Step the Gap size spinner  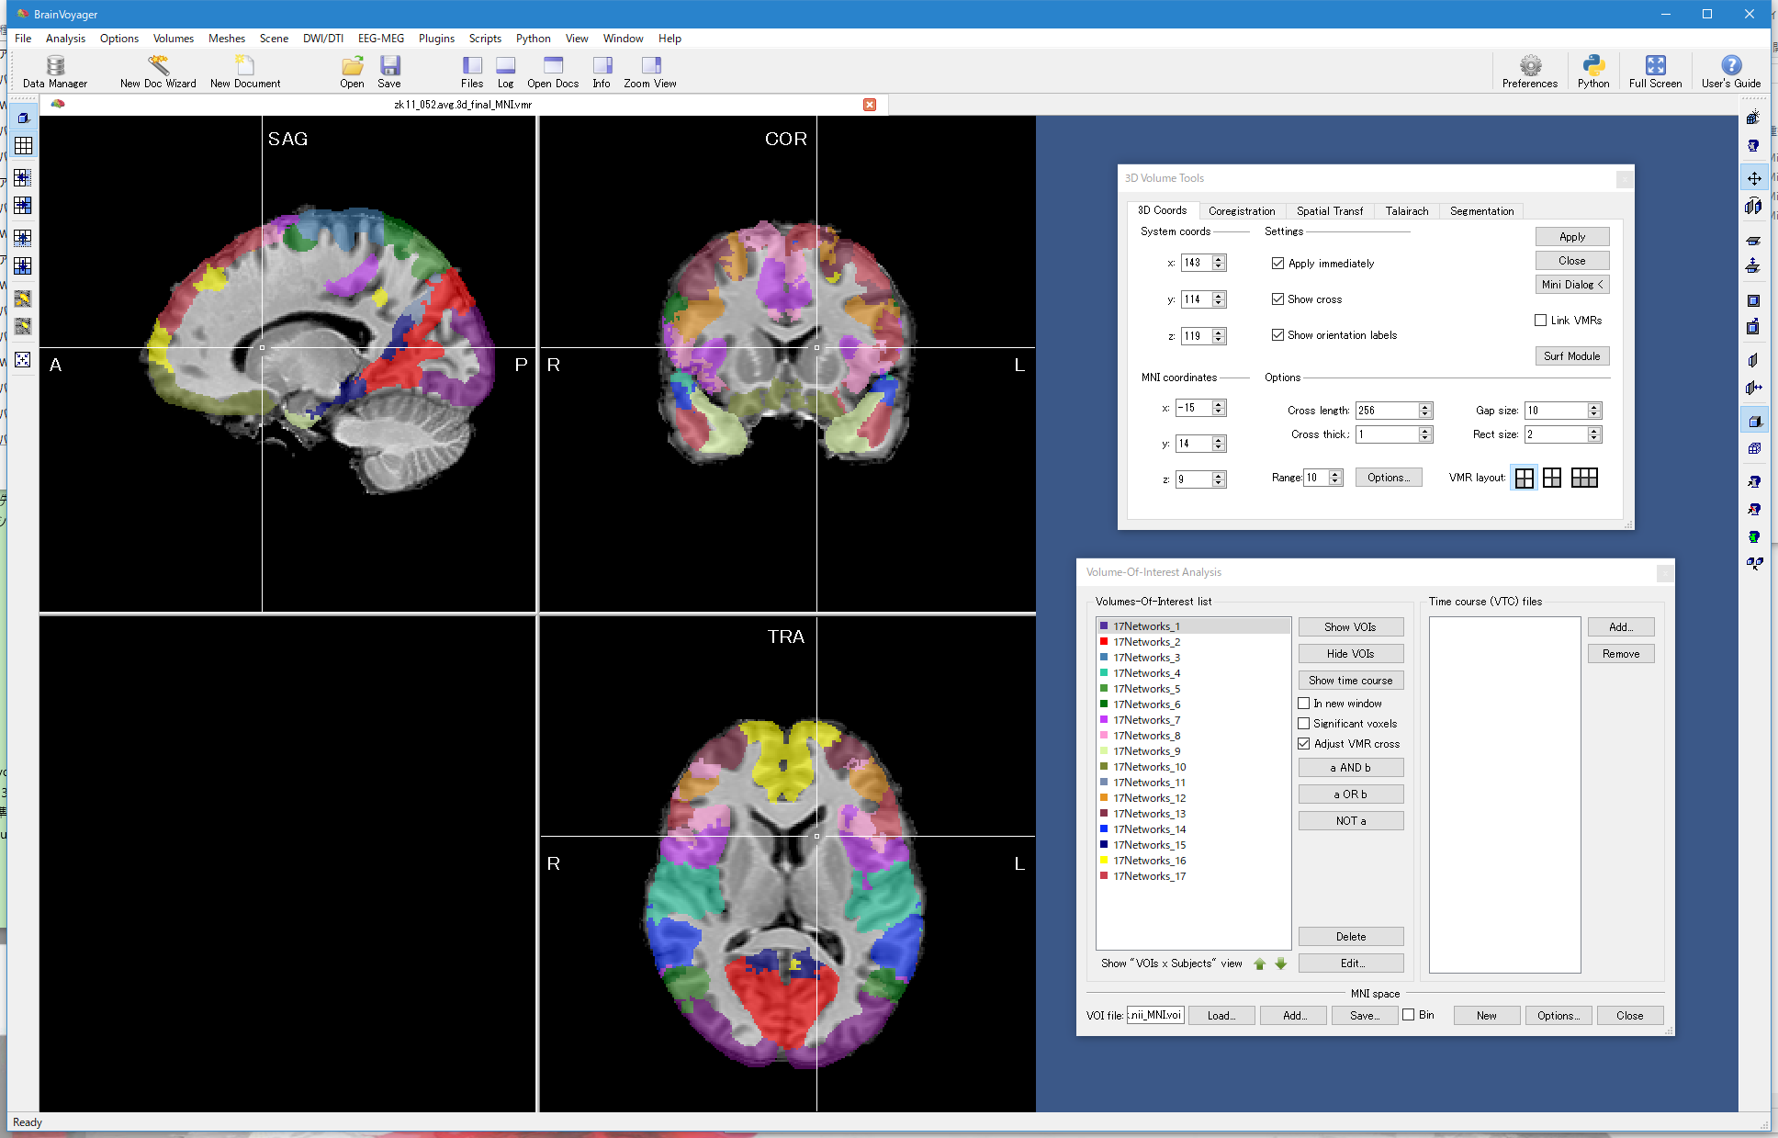[1594, 411]
